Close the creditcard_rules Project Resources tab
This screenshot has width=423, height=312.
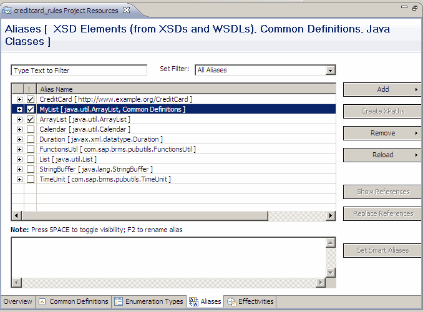pos(125,11)
